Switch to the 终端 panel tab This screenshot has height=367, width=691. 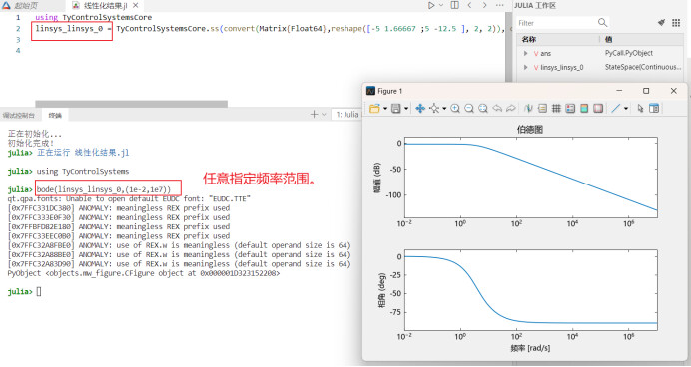pos(55,115)
